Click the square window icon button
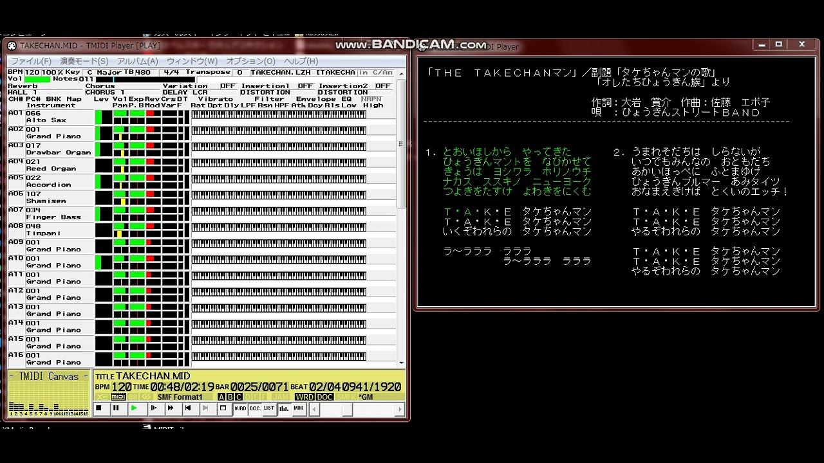 (223, 408)
